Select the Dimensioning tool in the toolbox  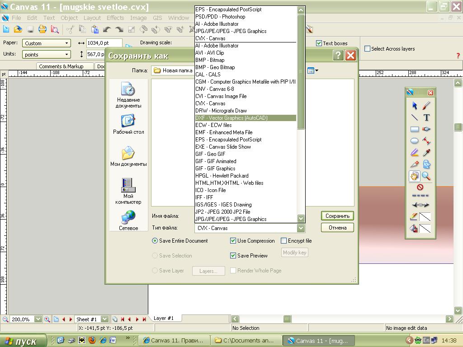click(x=426, y=141)
